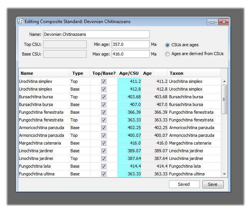Select Age/CSU cell 403.68
The image size is (251, 212).
pyautogui.click(x=129, y=97)
